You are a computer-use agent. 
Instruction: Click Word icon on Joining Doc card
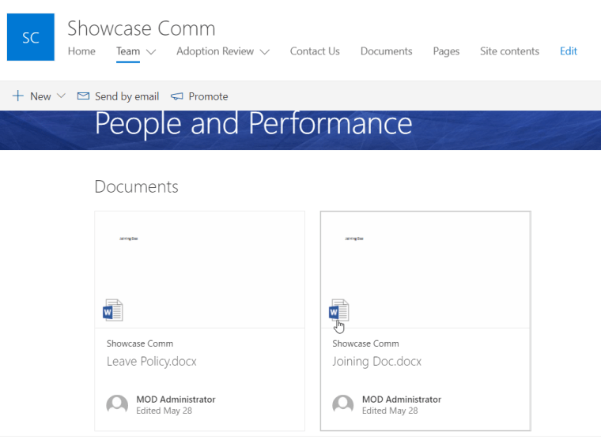(339, 310)
